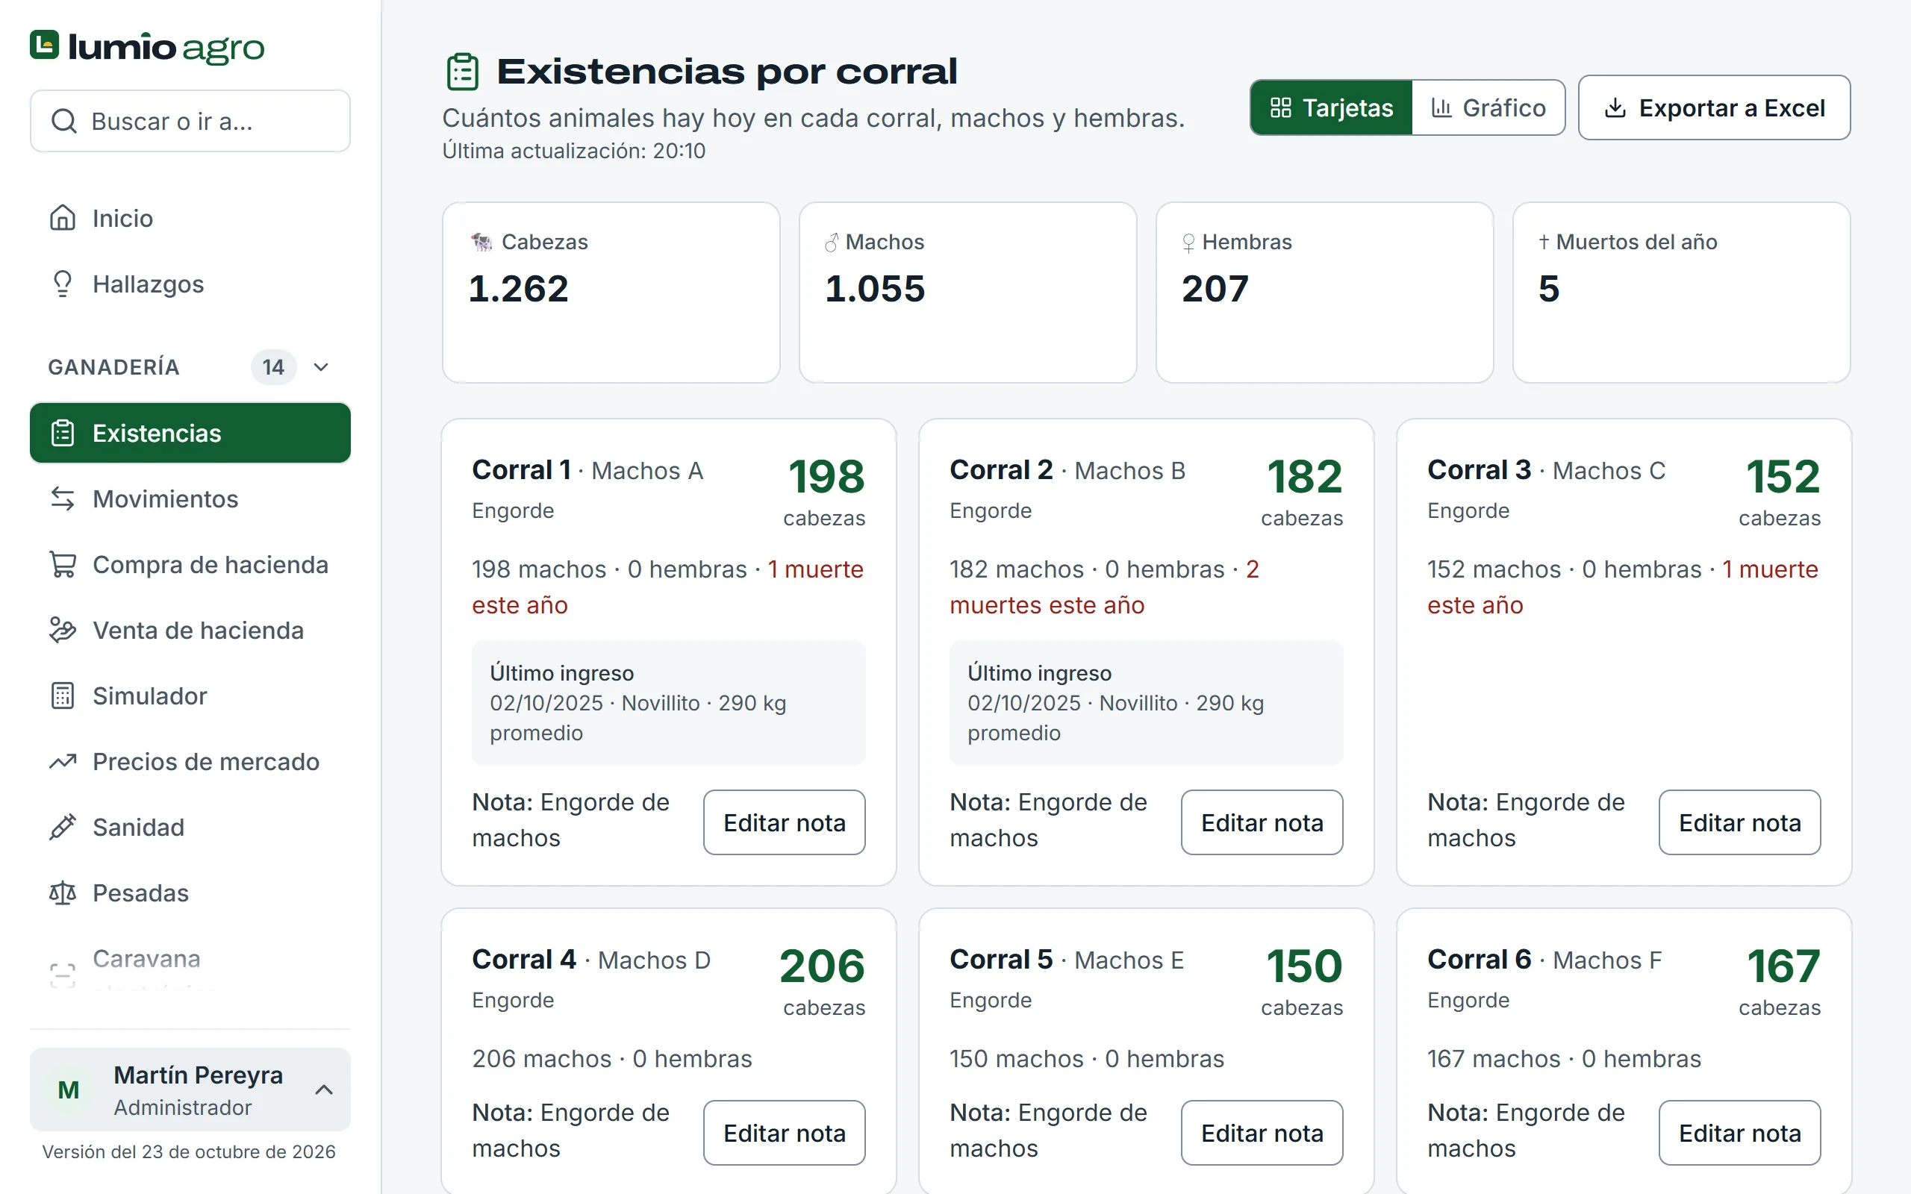
Task: Click the Precios de mercado trend icon
Action: pyautogui.click(x=63, y=760)
